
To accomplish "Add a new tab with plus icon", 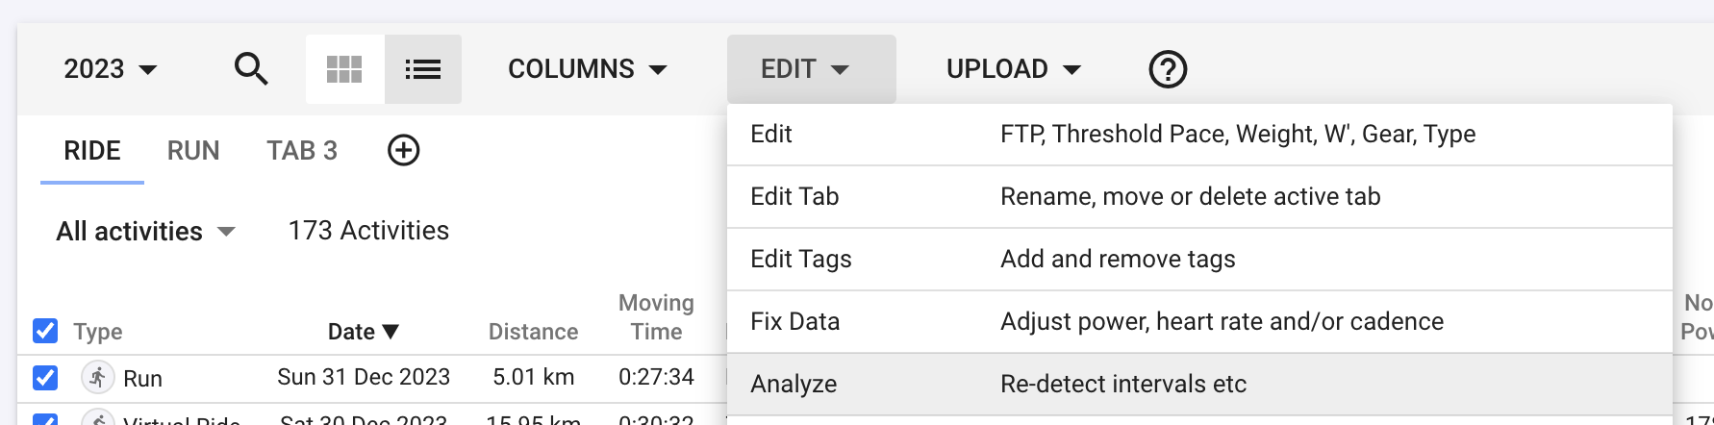I will tap(404, 150).
